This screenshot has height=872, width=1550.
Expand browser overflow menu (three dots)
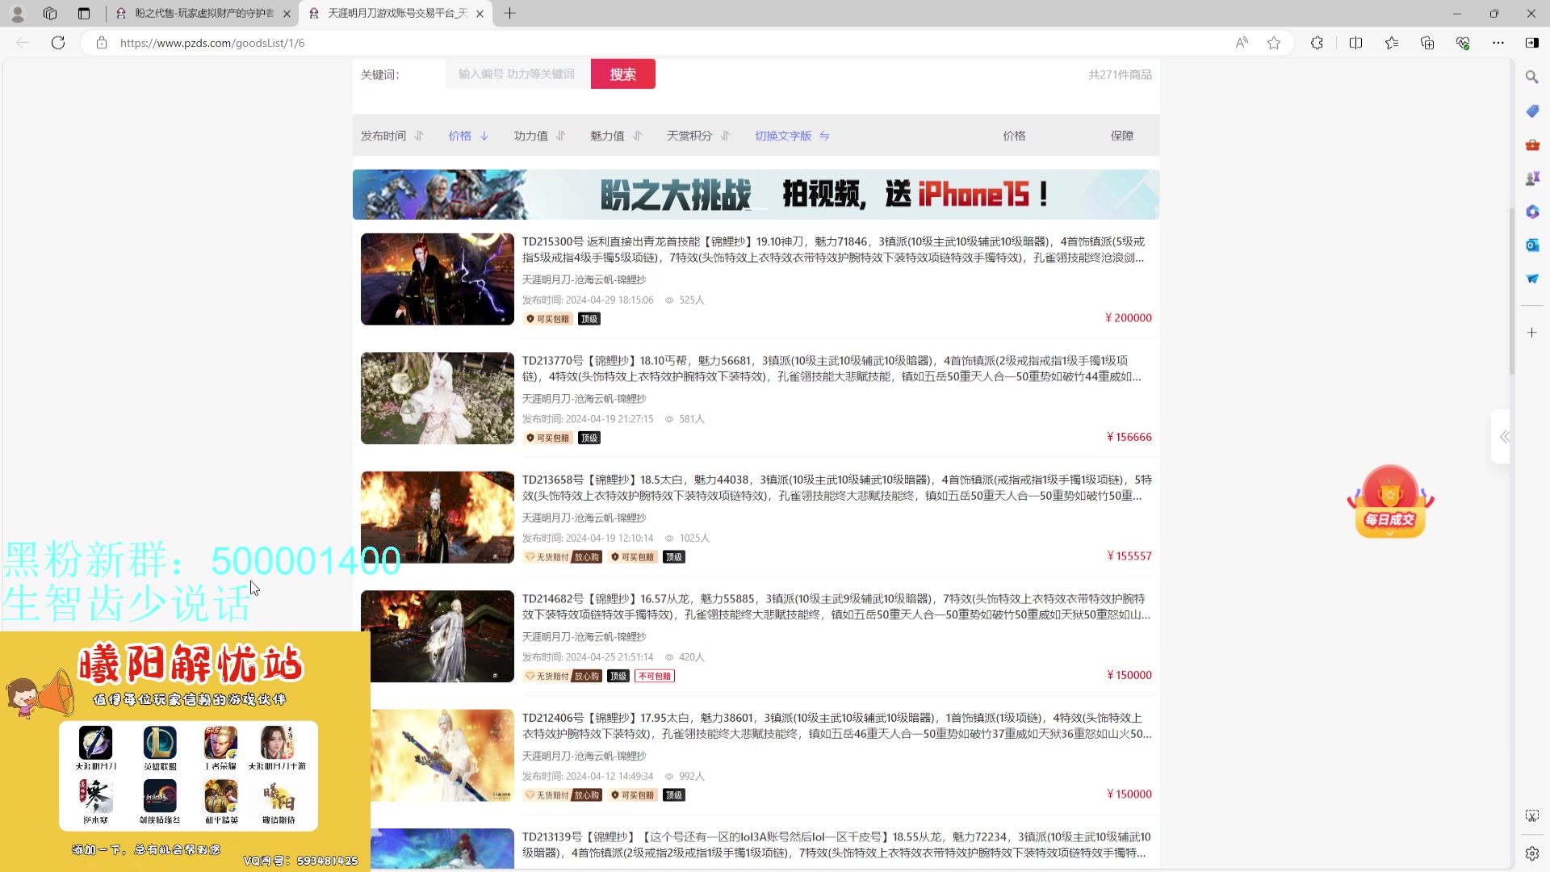click(x=1498, y=43)
